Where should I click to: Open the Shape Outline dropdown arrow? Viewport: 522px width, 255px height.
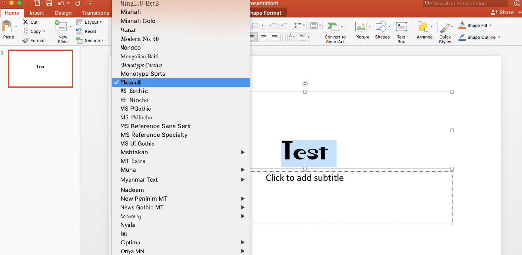coord(499,37)
